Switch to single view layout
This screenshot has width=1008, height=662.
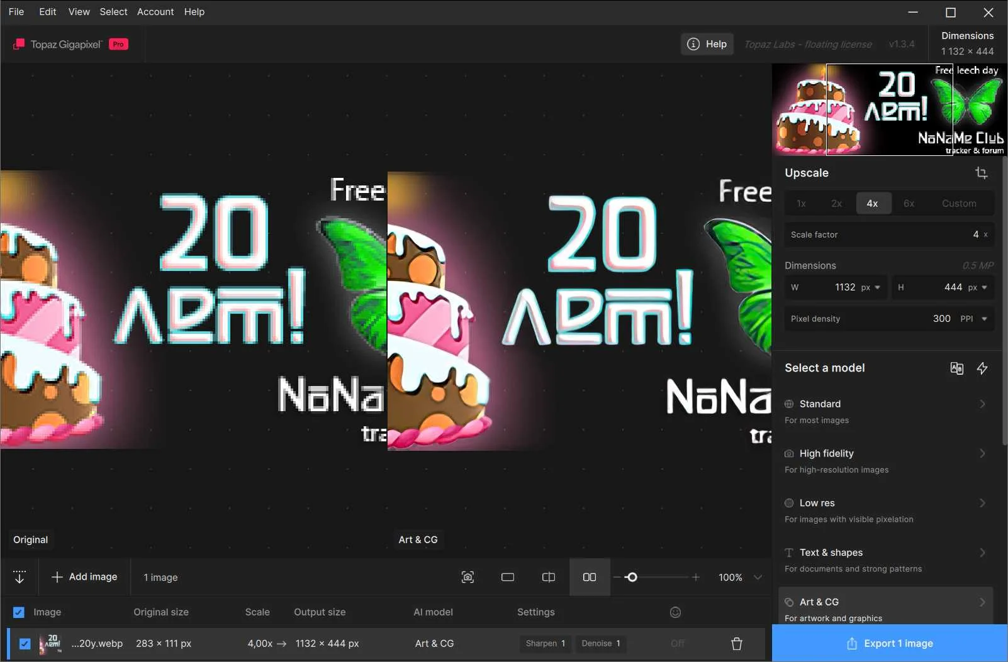pos(508,577)
